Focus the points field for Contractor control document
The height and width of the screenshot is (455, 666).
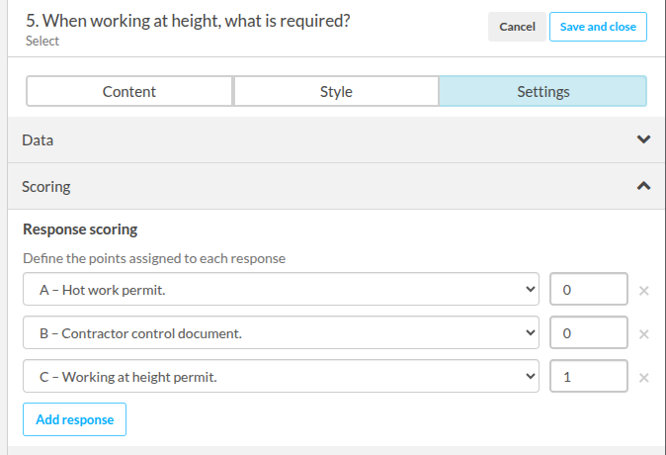[589, 332]
